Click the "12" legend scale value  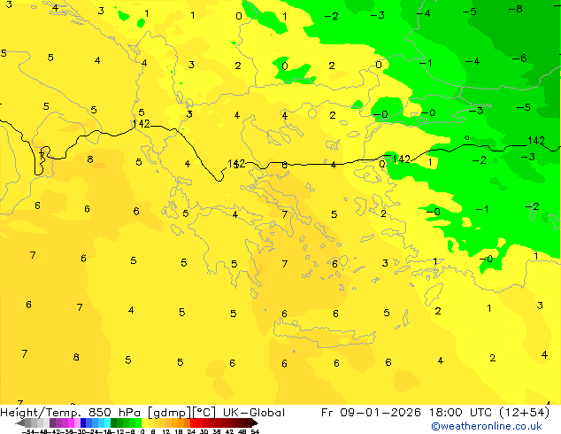[x=166, y=431]
